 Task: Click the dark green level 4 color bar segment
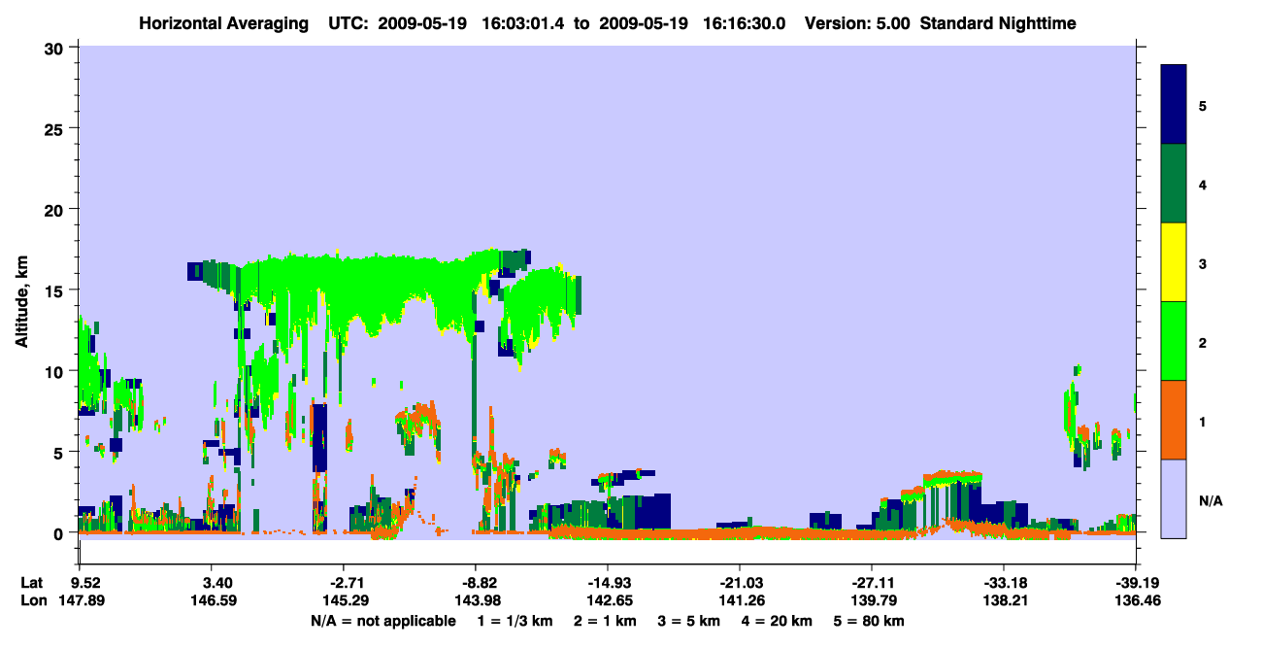tap(1174, 184)
